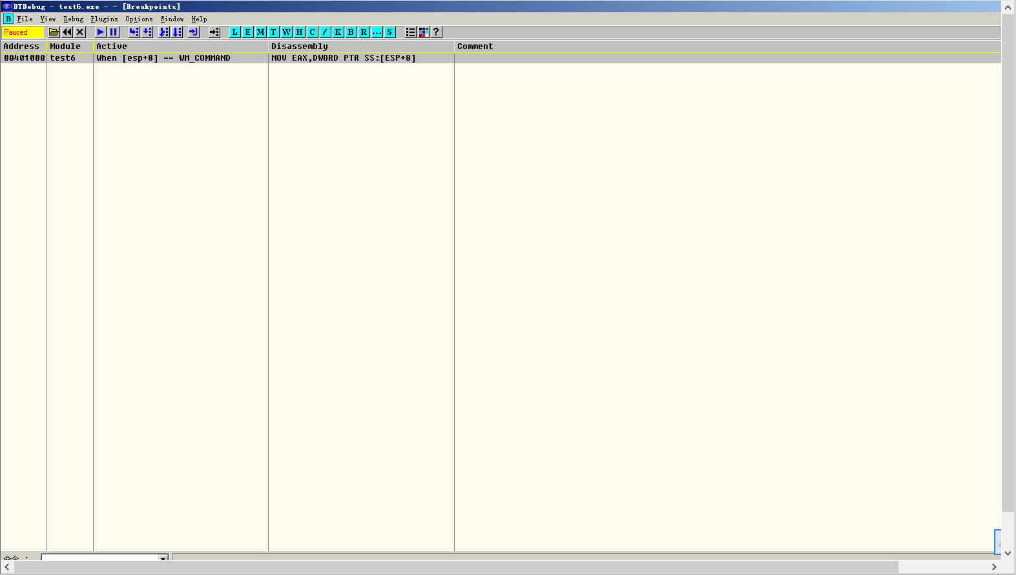1016x575 pixels.
Task: Restart the program with the rewind icon
Action: (x=67, y=32)
